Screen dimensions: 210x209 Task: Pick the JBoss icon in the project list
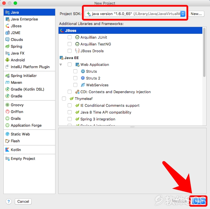click(7, 26)
